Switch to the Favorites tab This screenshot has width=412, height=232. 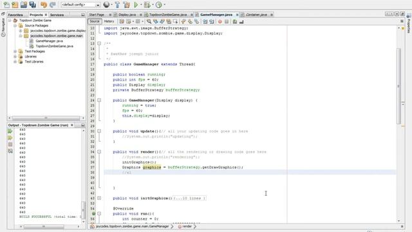[15, 15]
